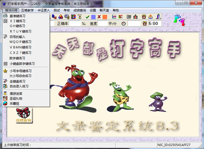204x149 pixels.
Task: Select 基准键练习 from the menu
Action: (18, 16)
